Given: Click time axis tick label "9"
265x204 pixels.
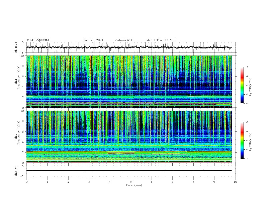Looking at the screenshot, I should (x=214, y=182).
